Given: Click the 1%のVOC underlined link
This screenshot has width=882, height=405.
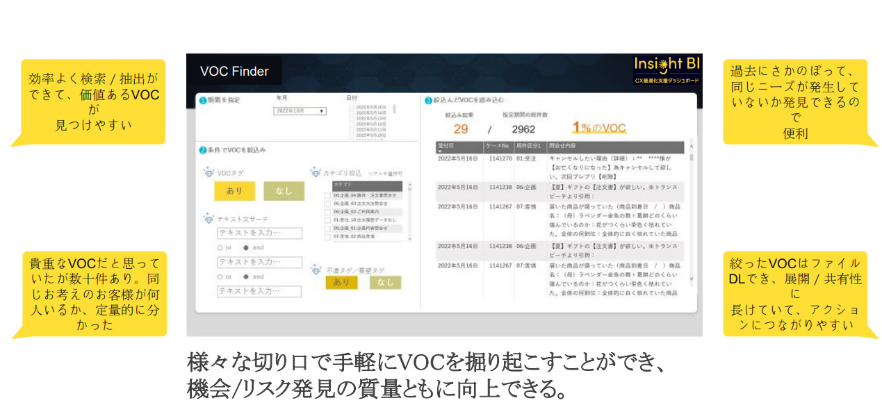Looking at the screenshot, I should point(599,129).
